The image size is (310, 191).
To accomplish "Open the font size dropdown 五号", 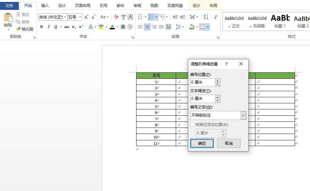I will coord(74,17).
